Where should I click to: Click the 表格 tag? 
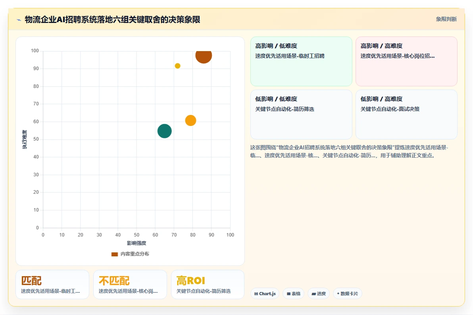[294, 294]
